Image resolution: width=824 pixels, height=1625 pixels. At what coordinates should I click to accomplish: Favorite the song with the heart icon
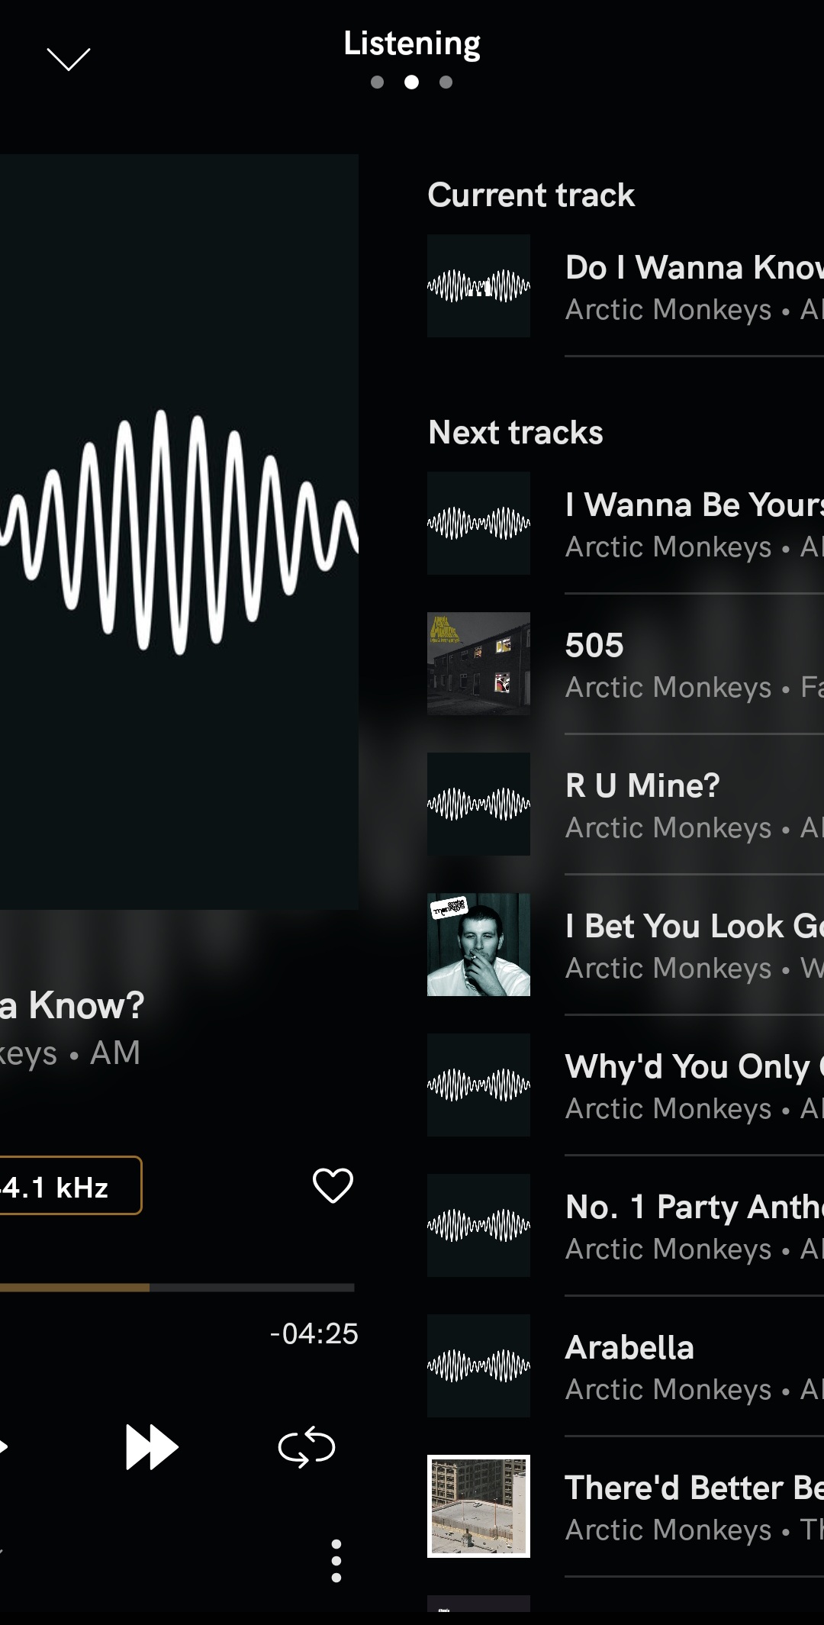point(333,1185)
